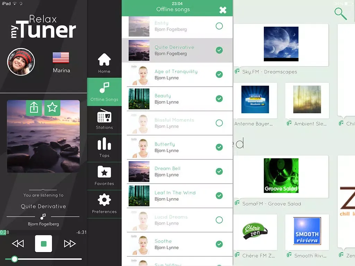Click the music note icon beside Chérie FM Z...
Viewport: 355px width, 266px height.
(237, 255)
